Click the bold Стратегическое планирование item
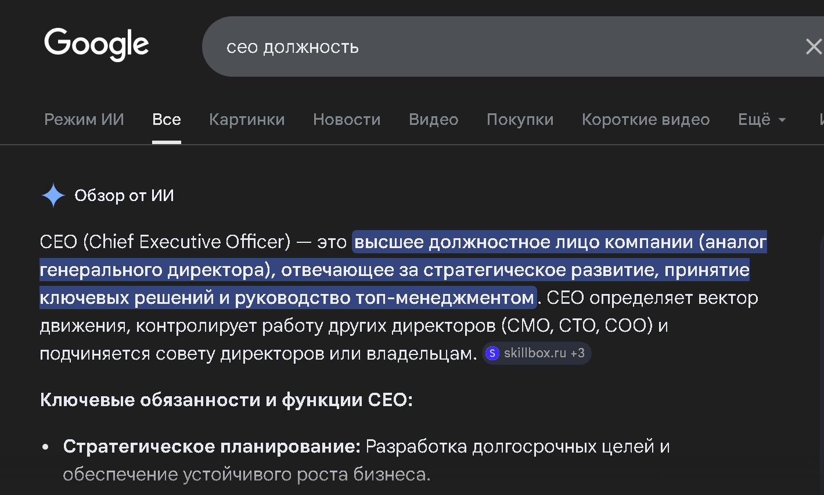 (211, 447)
